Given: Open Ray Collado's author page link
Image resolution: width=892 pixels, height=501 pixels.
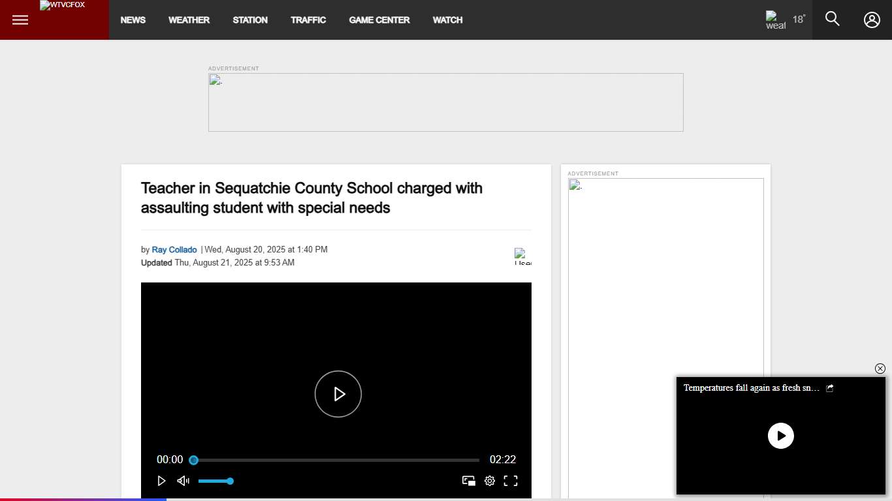Looking at the screenshot, I should click(x=174, y=249).
